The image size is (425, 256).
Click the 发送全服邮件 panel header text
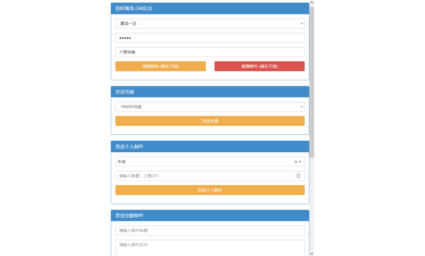(x=129, y=216)
